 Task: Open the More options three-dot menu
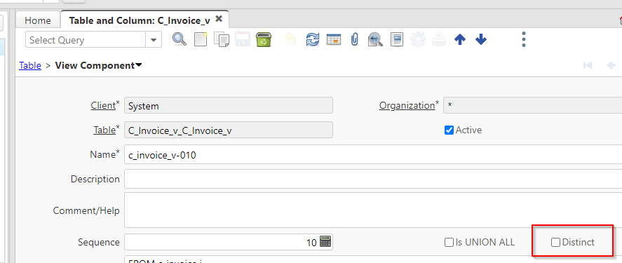524,40
